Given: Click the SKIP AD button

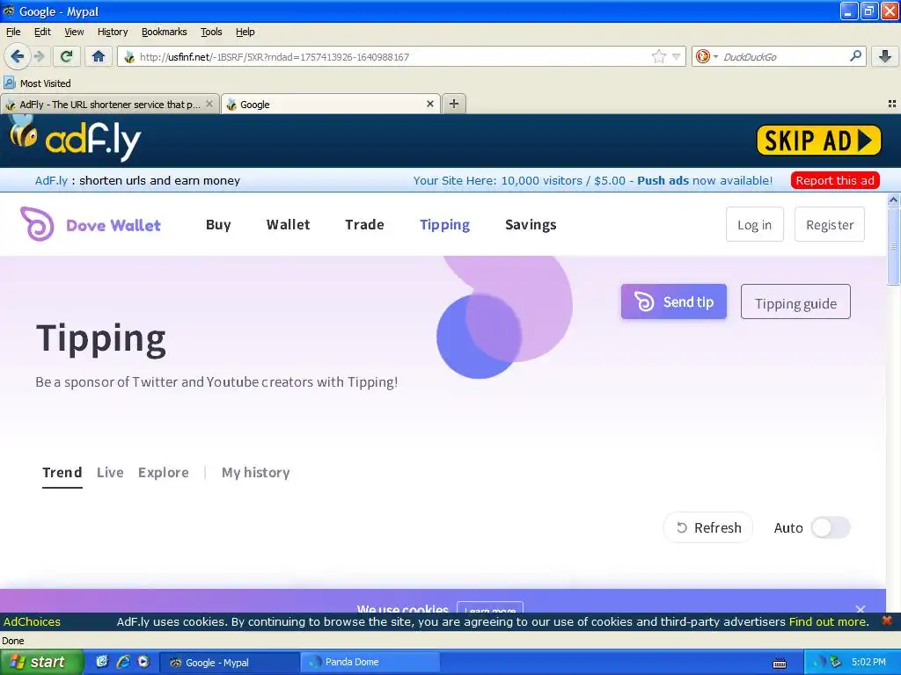Looking at the screenshot, I should tap(819, 140).
